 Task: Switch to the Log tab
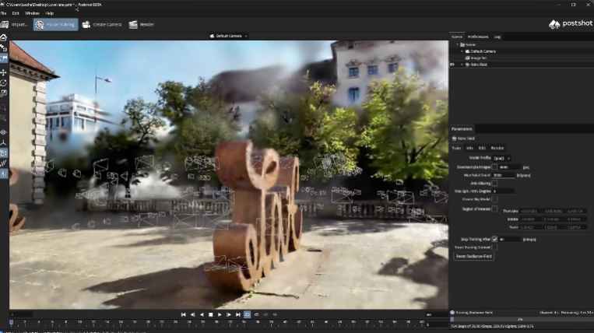pyautogui.click(x=497, y=37)
